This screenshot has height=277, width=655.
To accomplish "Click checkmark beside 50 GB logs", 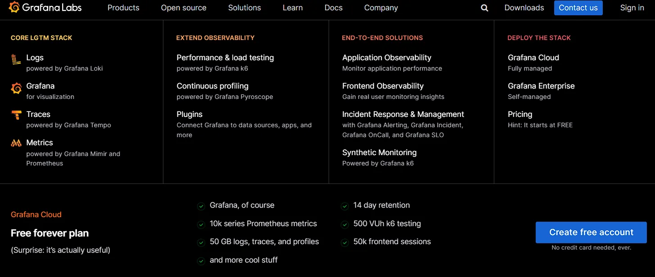I will [x=201, y=243].
